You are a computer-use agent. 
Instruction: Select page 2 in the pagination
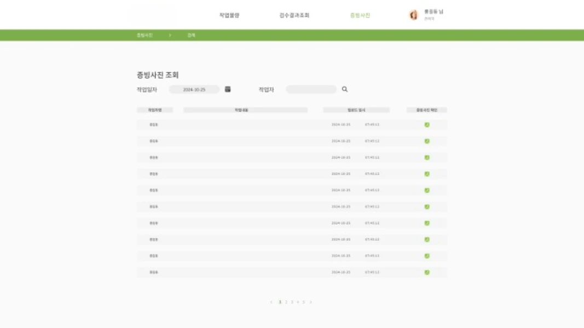point(286,302)
